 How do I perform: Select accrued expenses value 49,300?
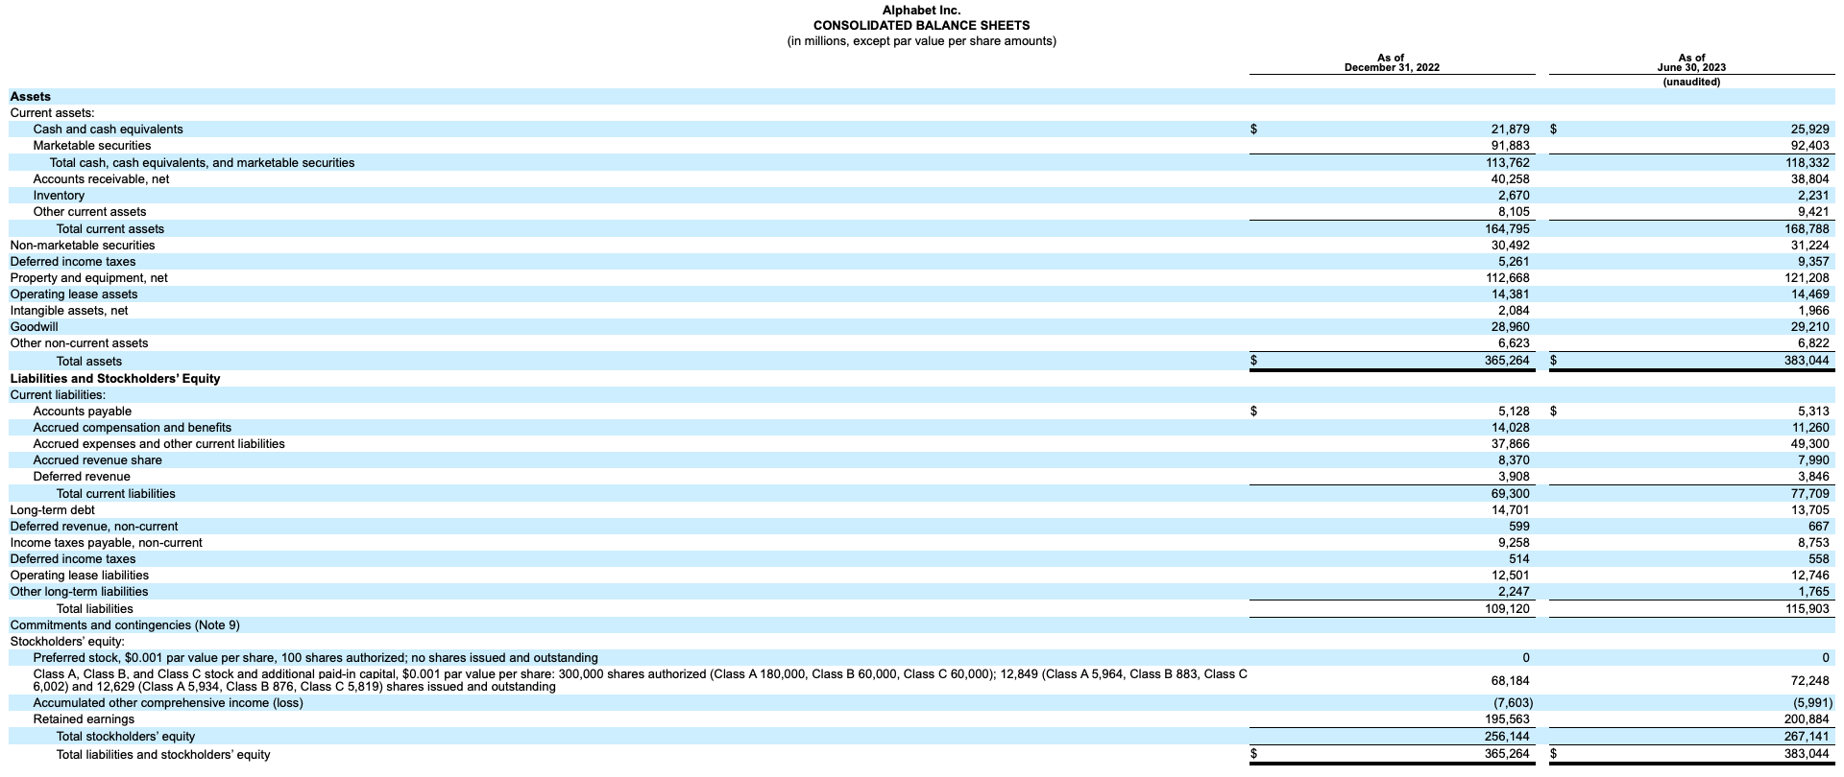coord(1809,444)
